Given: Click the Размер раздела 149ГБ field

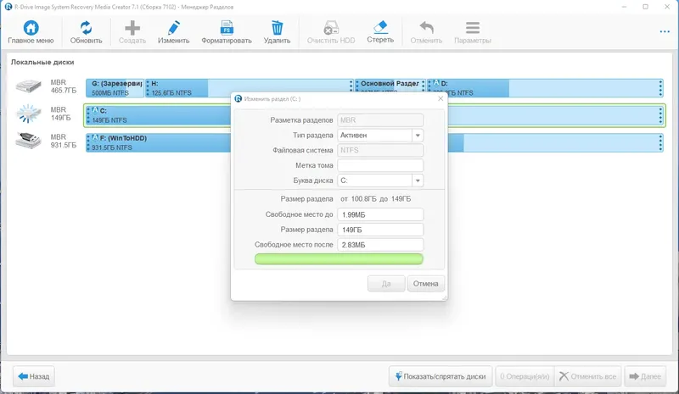Looking at the screenshot, I should (x=380, y=230).
